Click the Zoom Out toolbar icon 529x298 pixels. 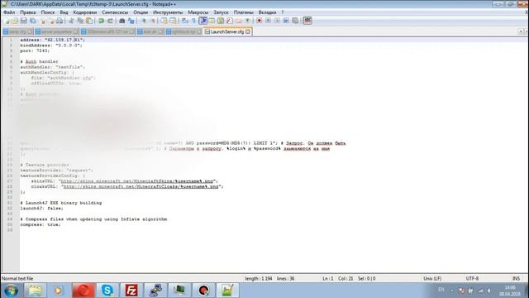tap(152, 21)
